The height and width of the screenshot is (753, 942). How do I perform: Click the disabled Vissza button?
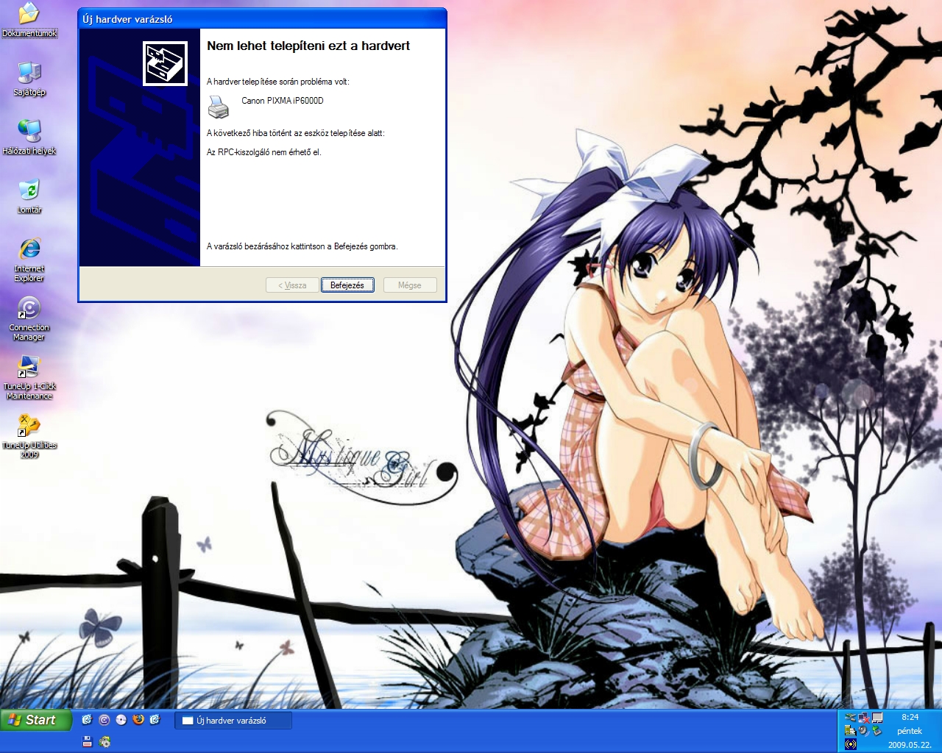pos(292,285)
